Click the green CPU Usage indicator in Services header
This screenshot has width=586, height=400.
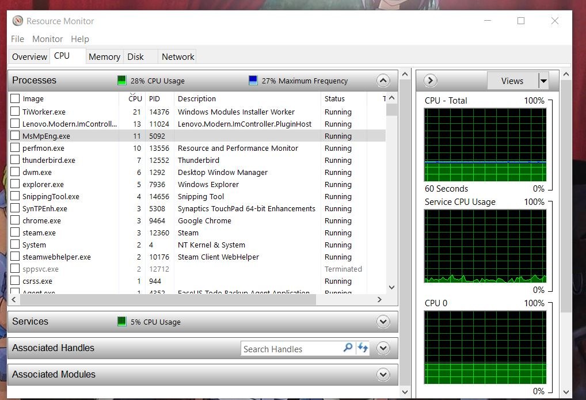(x=122, y=322)
